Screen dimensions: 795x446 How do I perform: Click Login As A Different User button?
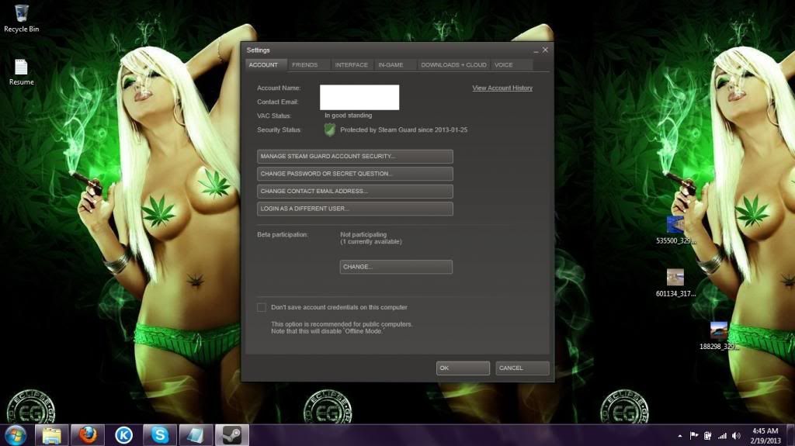point(355,209)
